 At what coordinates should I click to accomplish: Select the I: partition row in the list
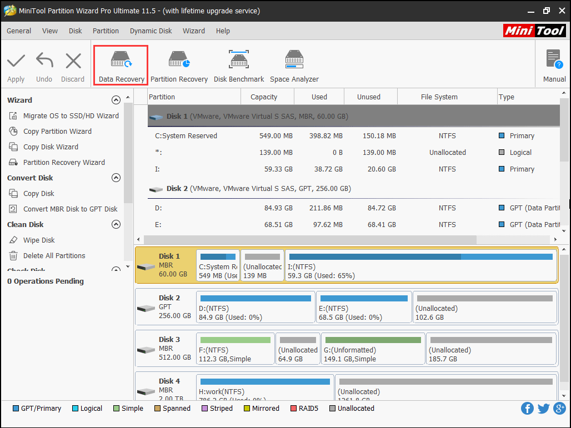coord(354,169)
